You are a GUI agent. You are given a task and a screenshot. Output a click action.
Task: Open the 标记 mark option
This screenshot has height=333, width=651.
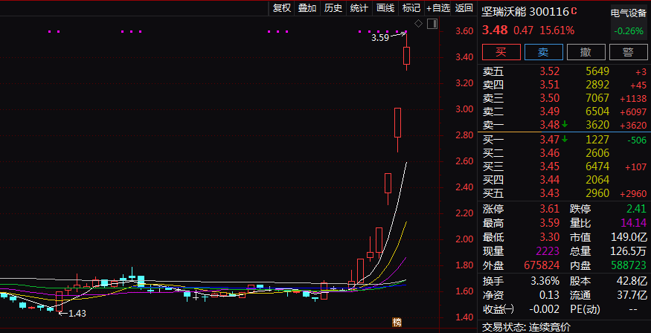click(411, 8)
